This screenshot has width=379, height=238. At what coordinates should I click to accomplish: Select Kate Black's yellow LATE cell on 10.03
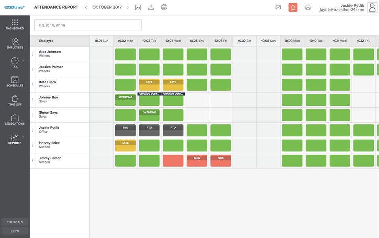tap(149, 85)
